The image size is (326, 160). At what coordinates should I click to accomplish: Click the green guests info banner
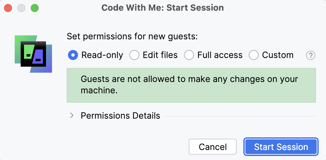191,85
